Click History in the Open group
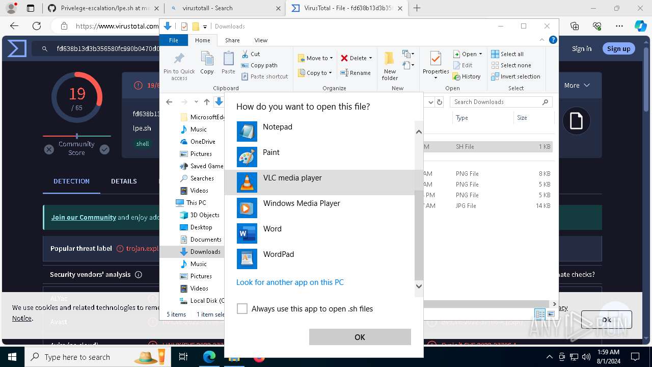 [x=467, y=76]
